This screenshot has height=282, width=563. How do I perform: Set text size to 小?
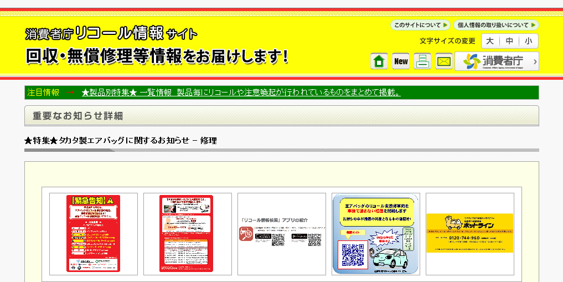[x=529, y=41]
